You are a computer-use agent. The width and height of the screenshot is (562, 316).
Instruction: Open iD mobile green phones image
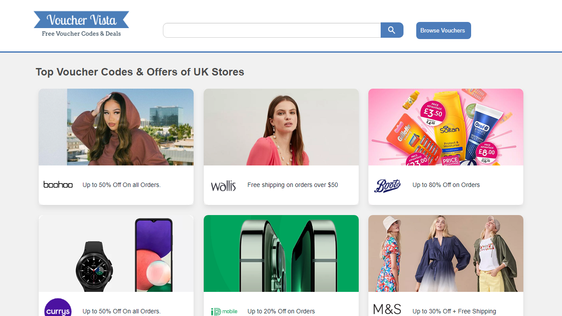281,253
